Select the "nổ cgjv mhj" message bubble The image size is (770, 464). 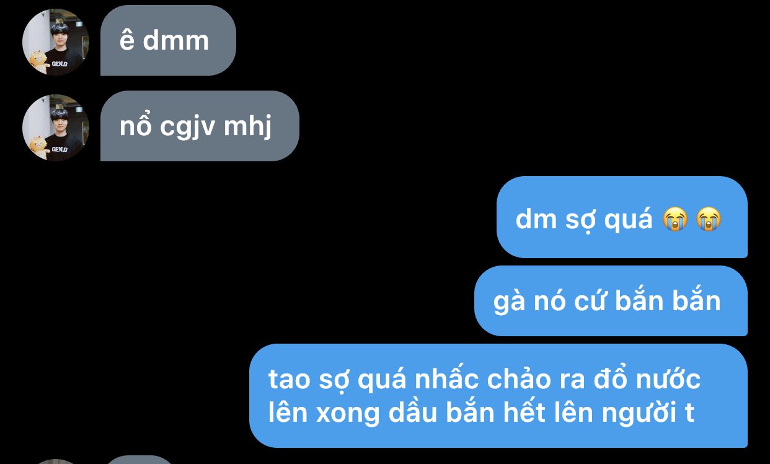(200, 126)
